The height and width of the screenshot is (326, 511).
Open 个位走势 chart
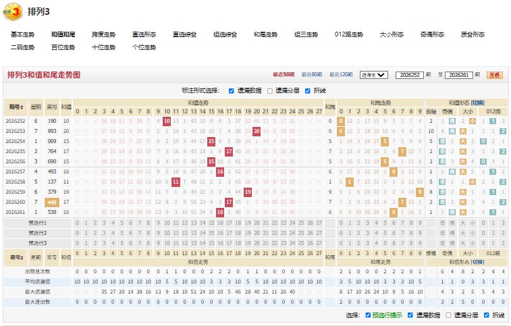pos(144,47)
